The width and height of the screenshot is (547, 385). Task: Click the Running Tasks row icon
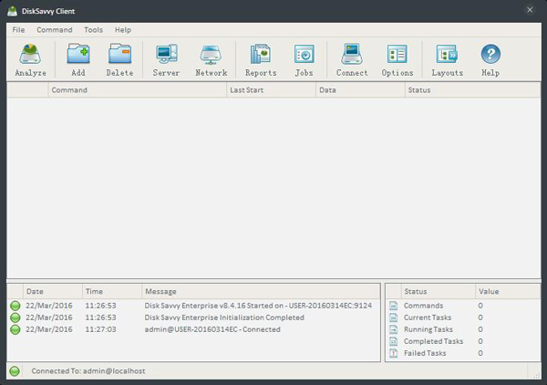(x=394, y=329)
